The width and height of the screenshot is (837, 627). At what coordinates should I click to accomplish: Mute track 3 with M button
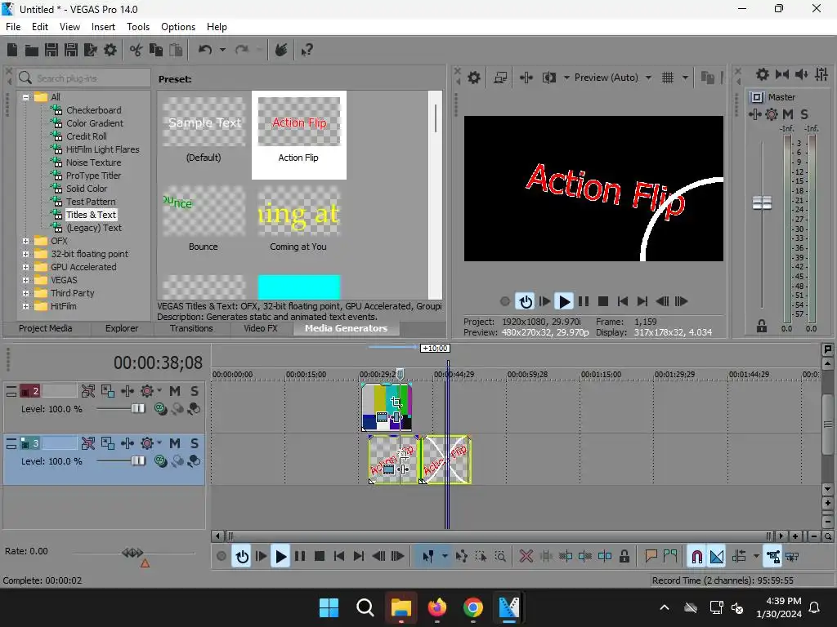pyautogui.click(x=175, y=443)
